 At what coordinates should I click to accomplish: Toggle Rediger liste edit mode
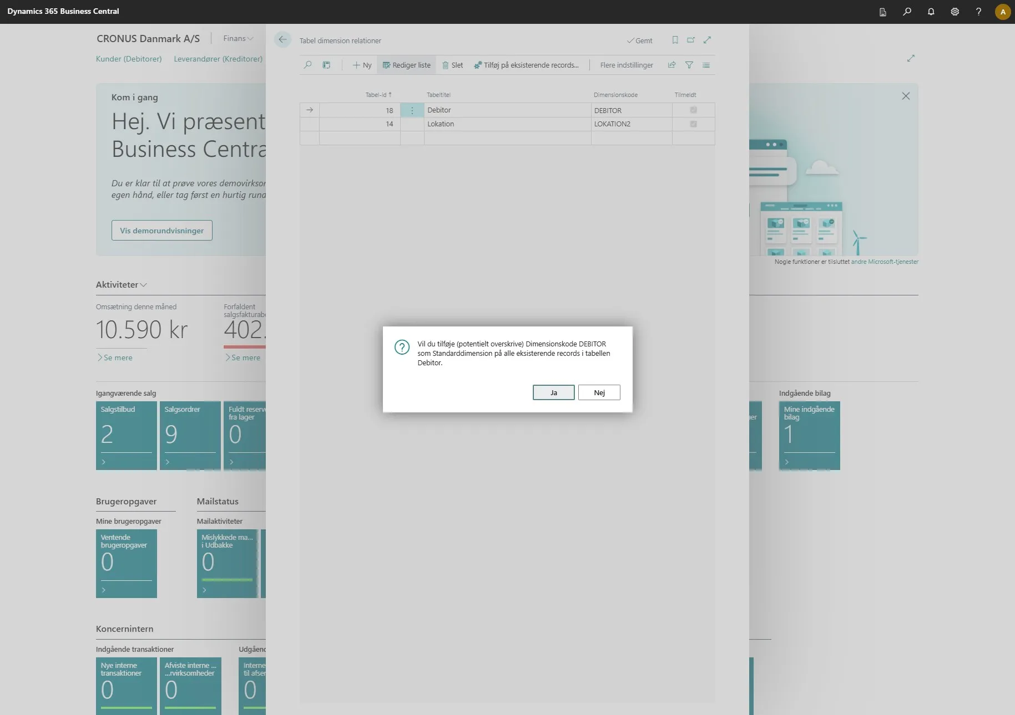406,65
